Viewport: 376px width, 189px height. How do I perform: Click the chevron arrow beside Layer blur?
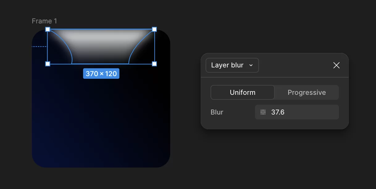(251, 65)
